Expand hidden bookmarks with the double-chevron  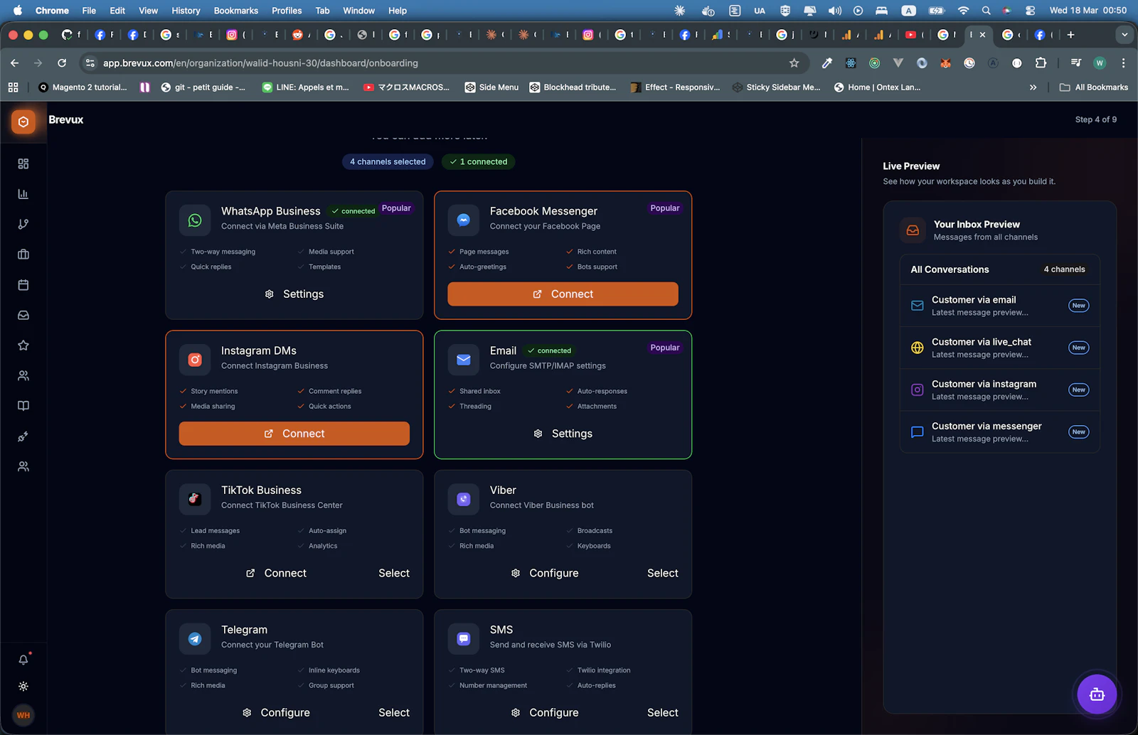[x=1033, y=87]
